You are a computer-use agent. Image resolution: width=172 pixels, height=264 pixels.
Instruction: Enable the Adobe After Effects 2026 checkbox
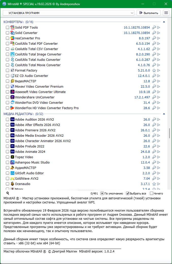pyautogui.click(x=8, y=125)
